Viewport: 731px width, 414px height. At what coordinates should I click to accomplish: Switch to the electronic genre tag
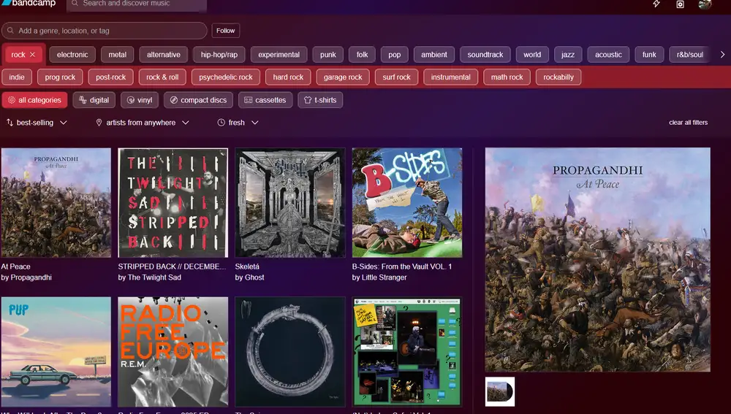click(x=72, y=55)
